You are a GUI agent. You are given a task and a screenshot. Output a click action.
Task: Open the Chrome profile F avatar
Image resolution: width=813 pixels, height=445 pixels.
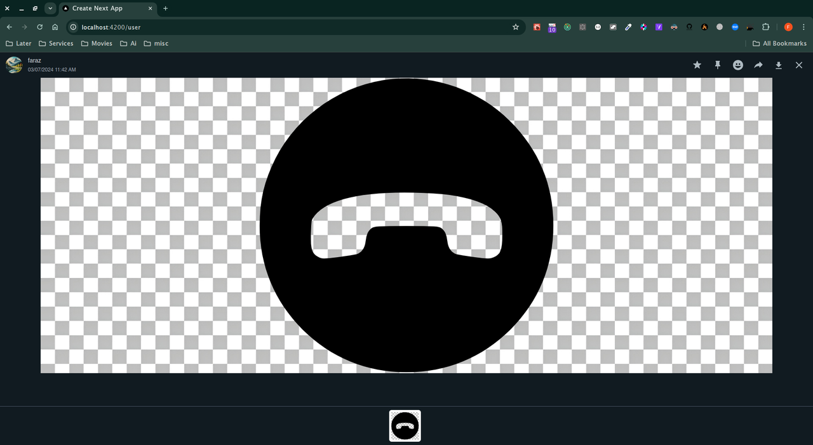tap(788, 27)
